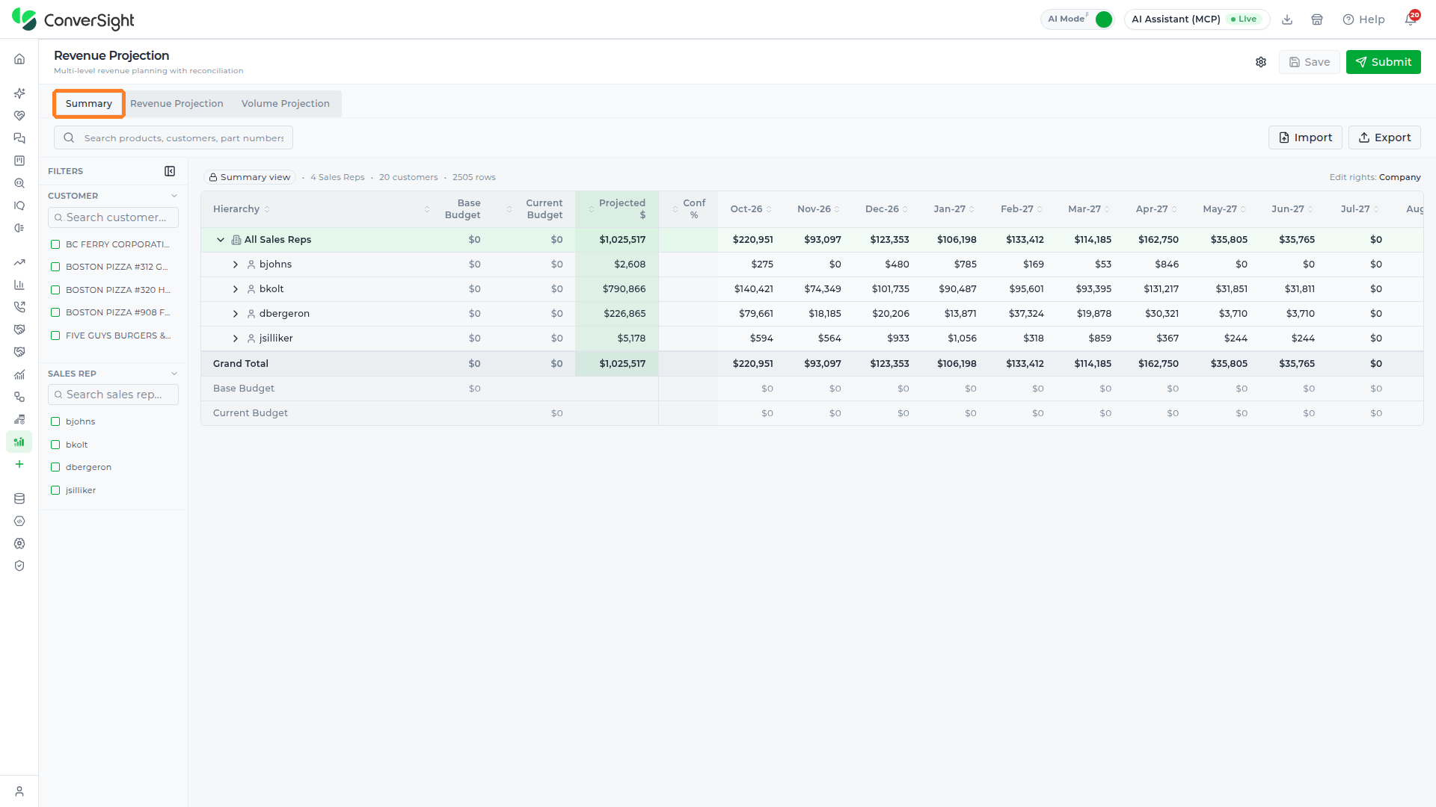Viewport: 1436px width, 807px height.
Task: Check the bjohns sales rep filter
Action: tap(55, 421)
